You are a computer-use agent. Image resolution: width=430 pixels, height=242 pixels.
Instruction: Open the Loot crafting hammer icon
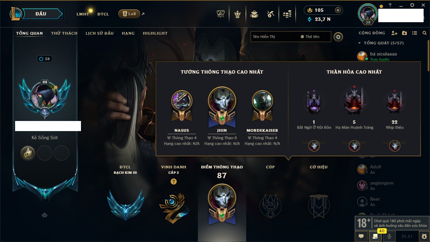[270, 14]
